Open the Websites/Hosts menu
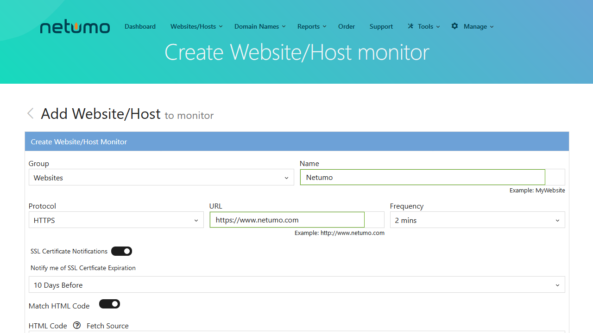The width and height of the screenshot is (593, 333). coord(196,26)
